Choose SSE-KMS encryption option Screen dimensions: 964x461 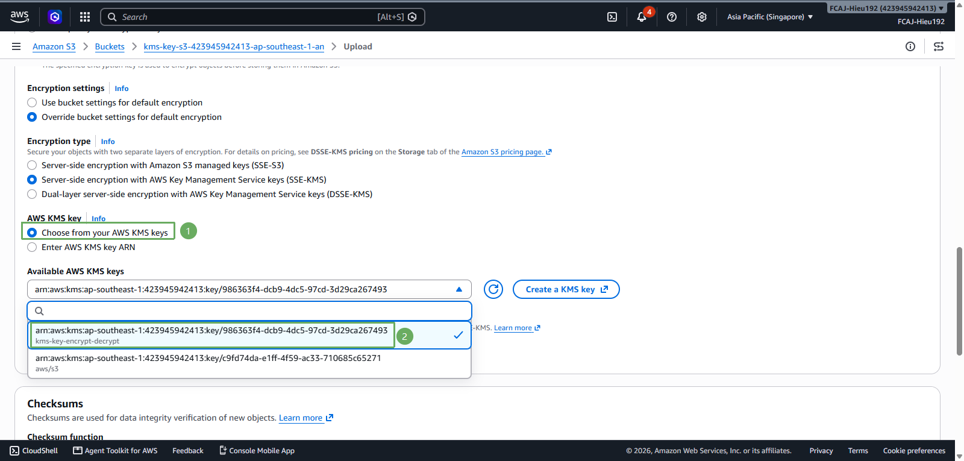[32, 180]
